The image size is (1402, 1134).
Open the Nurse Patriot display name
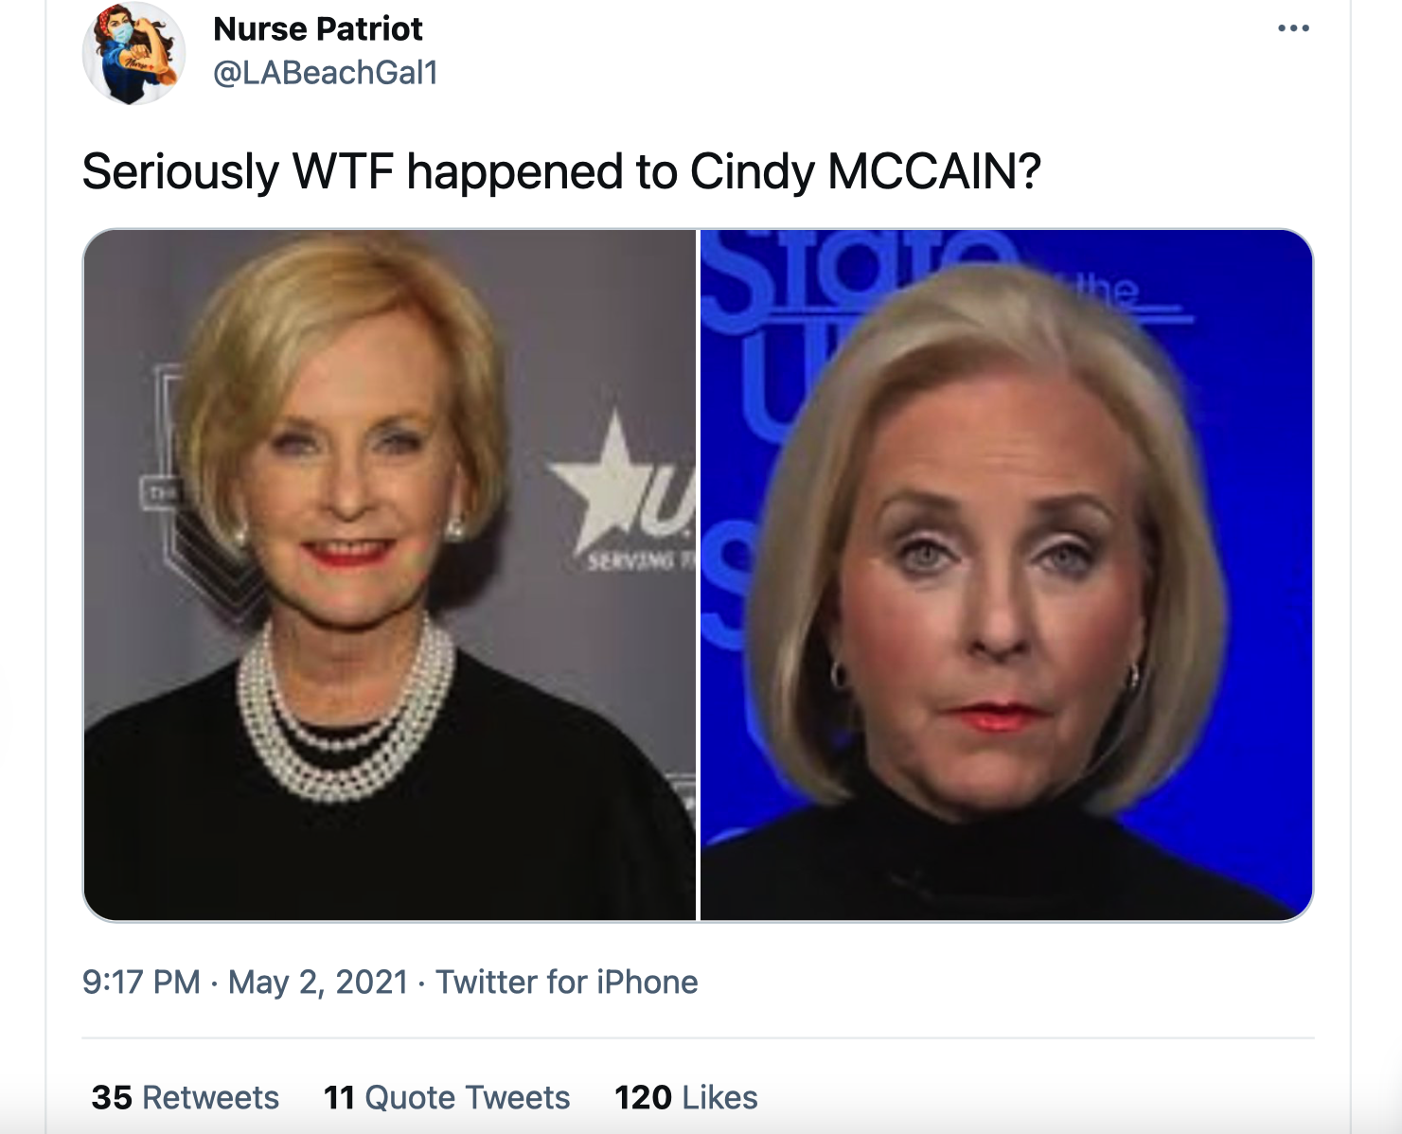click(x=318, y=29)
